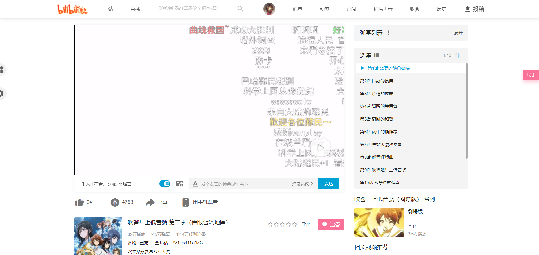This screenshot has height=255, width=539.
Task: Click the danmaku text input field
Action: (x=245, y=184)
